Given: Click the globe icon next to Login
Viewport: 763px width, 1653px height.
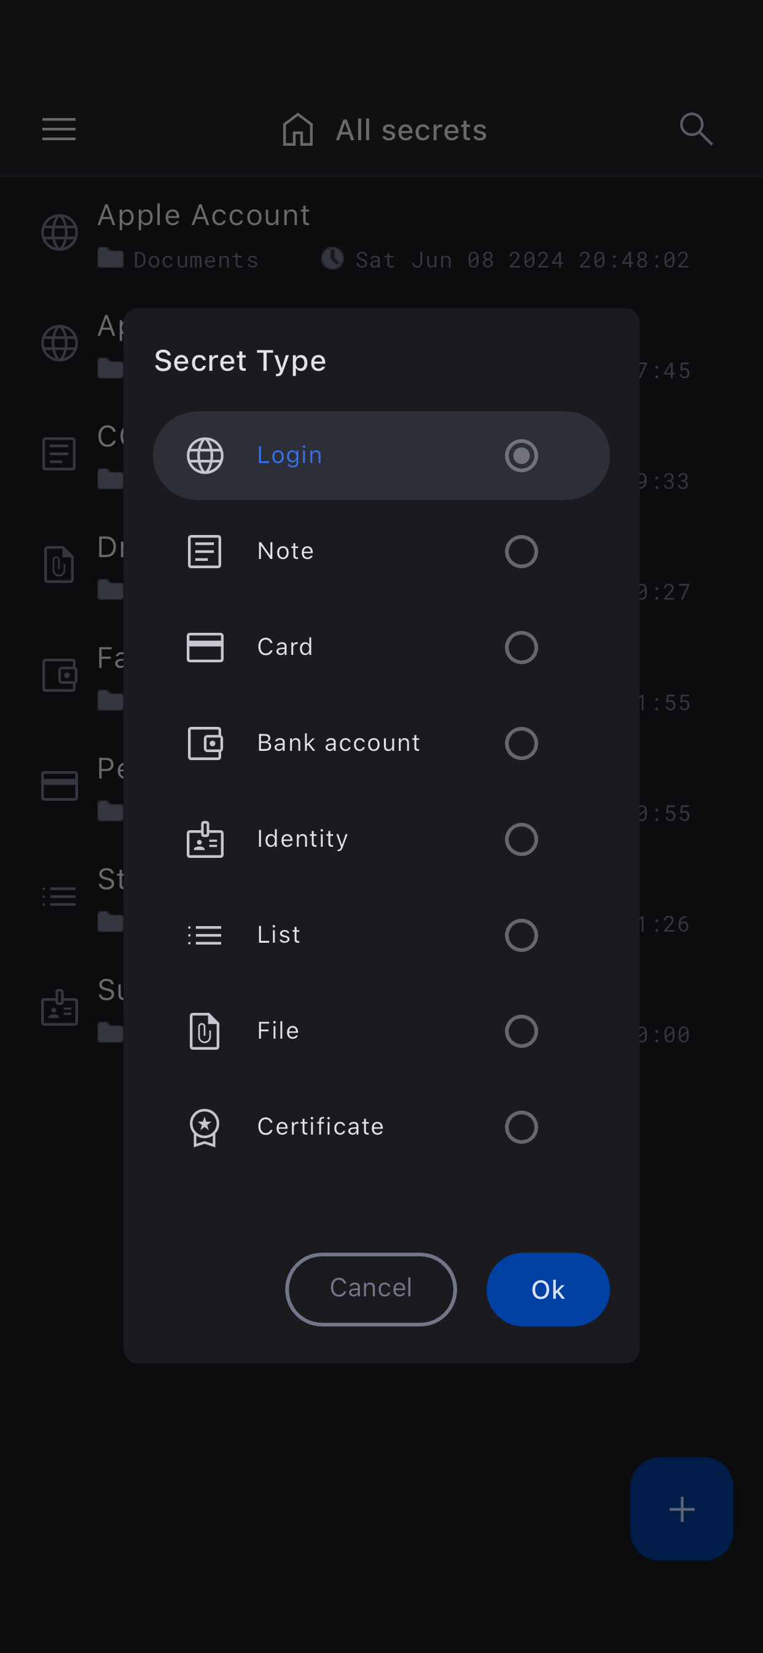Looking at the screenshot, I should pyautogui.click(x=205, y=456).
